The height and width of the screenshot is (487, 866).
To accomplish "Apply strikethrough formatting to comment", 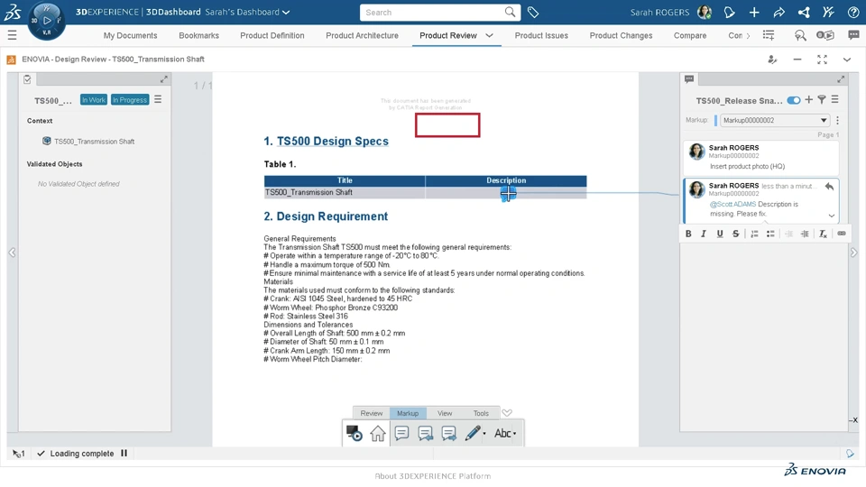I will (736, 234).
